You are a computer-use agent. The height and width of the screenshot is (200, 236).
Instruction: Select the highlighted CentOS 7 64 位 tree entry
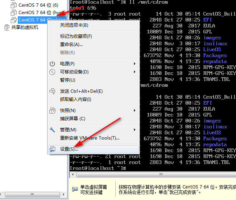click(x=42, y=20)
